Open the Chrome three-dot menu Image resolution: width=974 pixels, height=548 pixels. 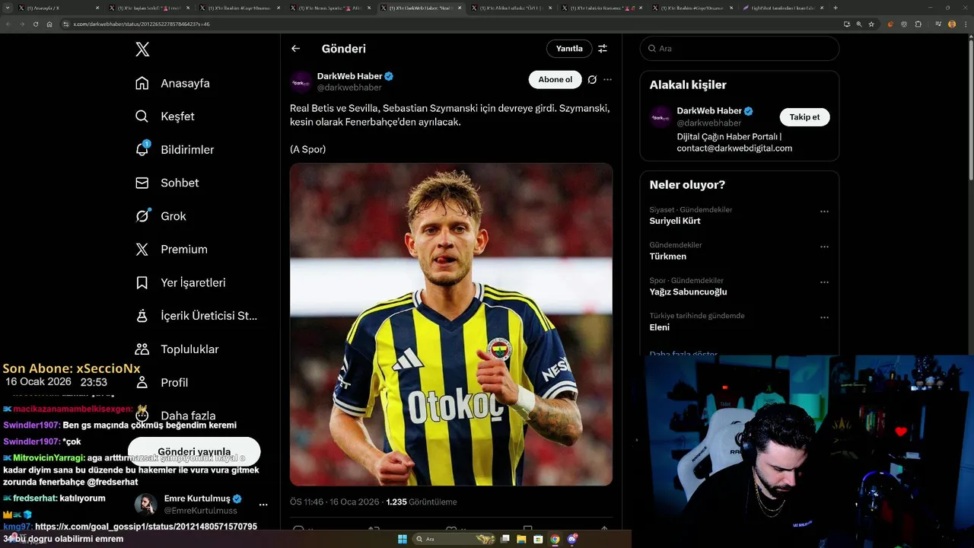966,24
